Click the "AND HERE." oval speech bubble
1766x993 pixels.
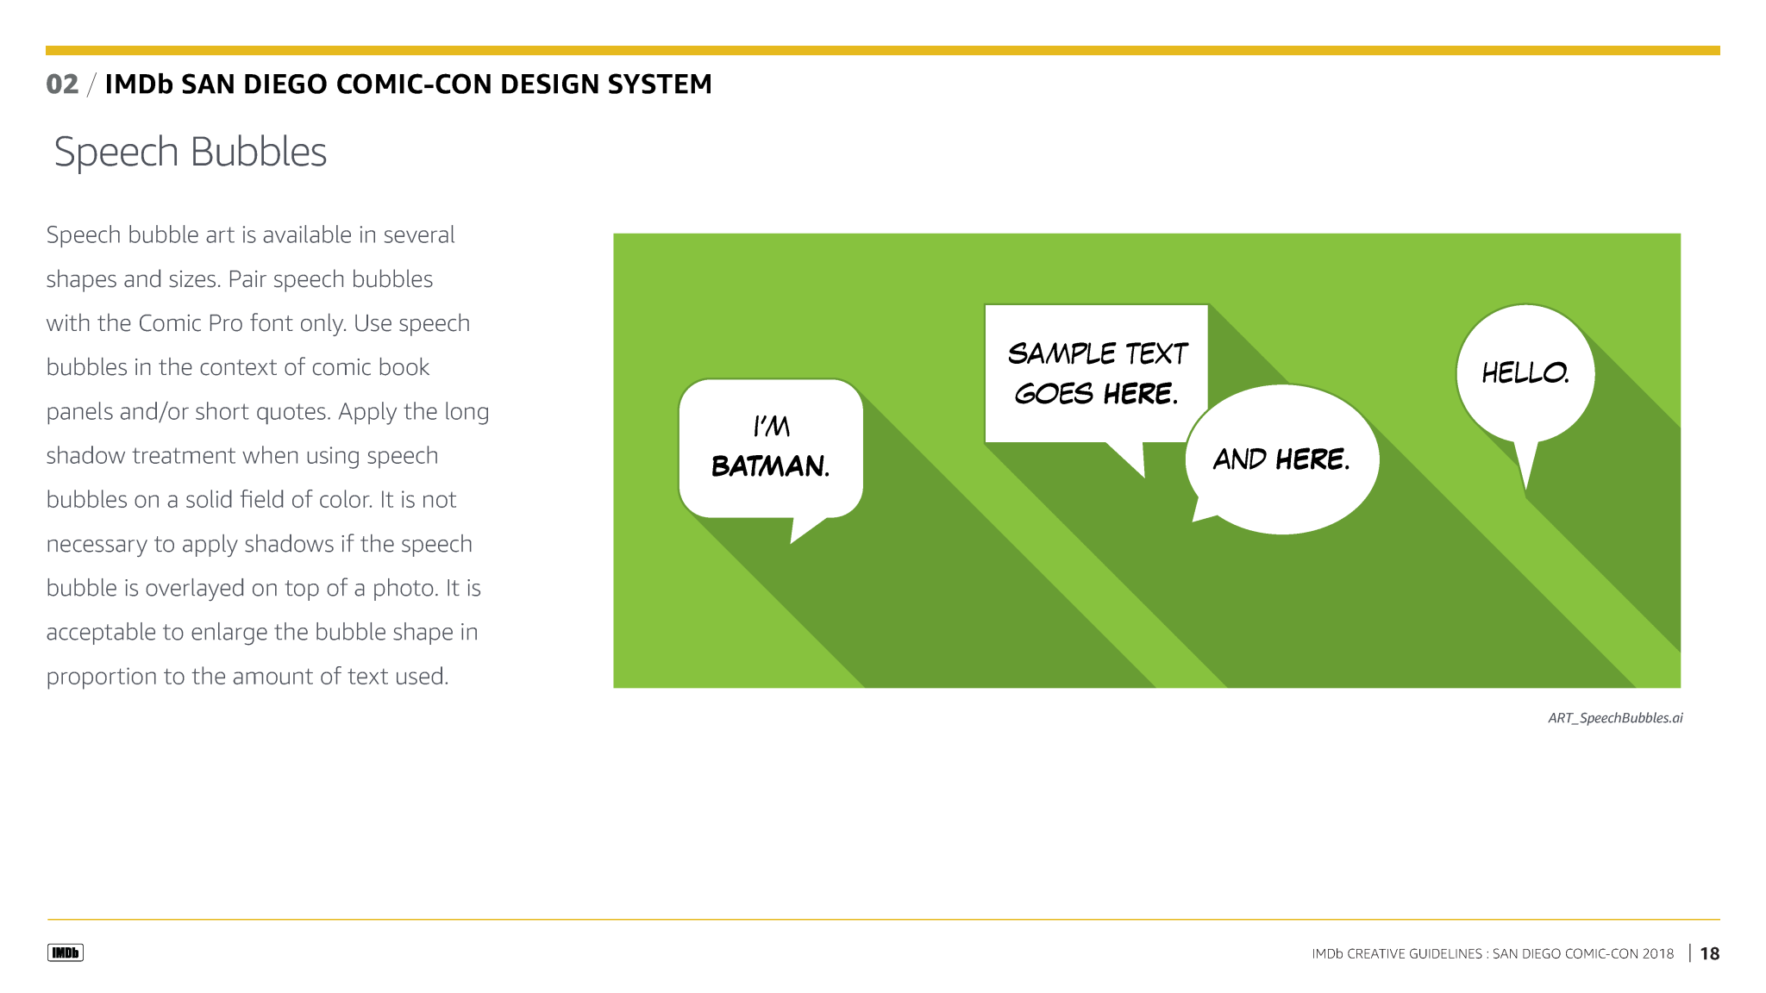1281,459
